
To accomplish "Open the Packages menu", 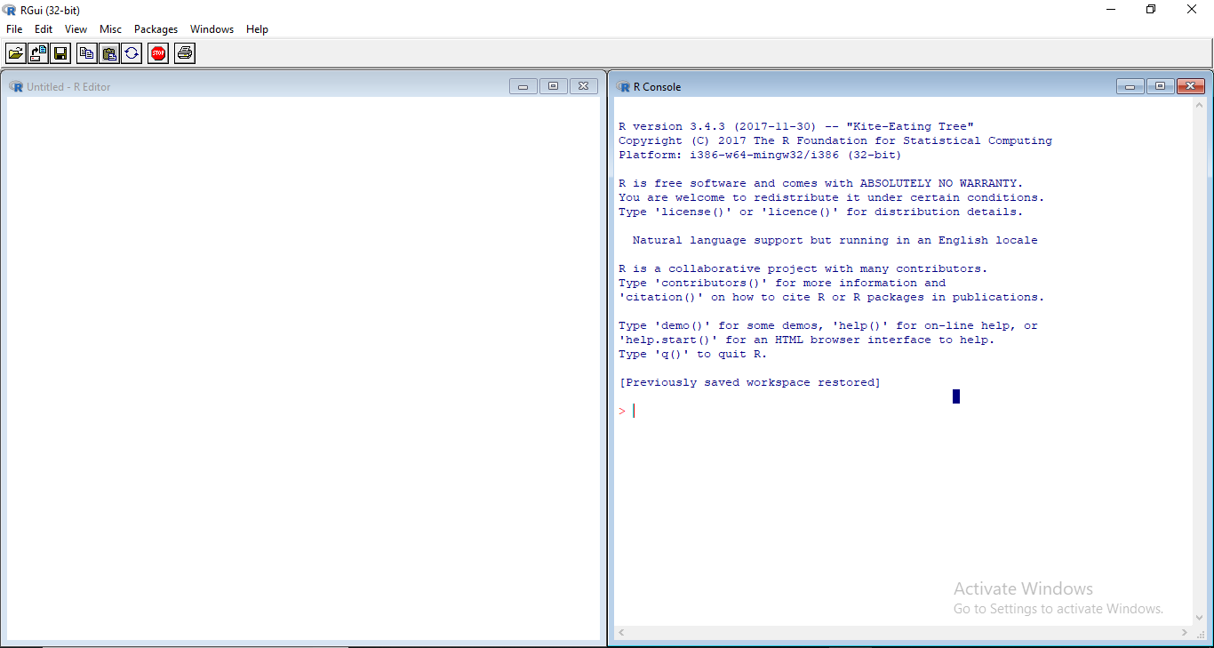I will pos(156,29).
